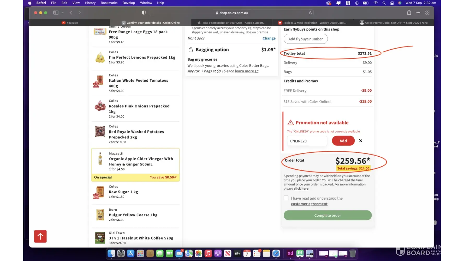The width and height of the screenshot is (464, 261).
Task: Tick the customer agreement checkbox
Action: pos(286,198)
